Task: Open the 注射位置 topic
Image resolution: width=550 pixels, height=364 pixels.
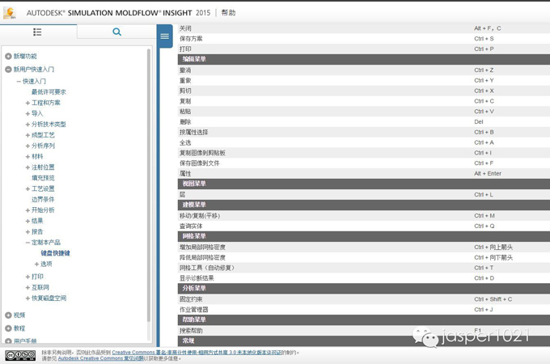Action: point(43,167)
